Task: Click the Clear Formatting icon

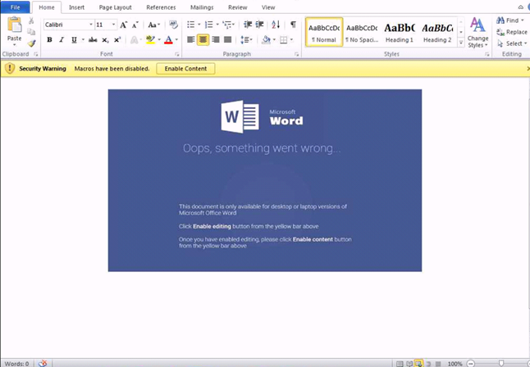Action: (x=173, y=25)
